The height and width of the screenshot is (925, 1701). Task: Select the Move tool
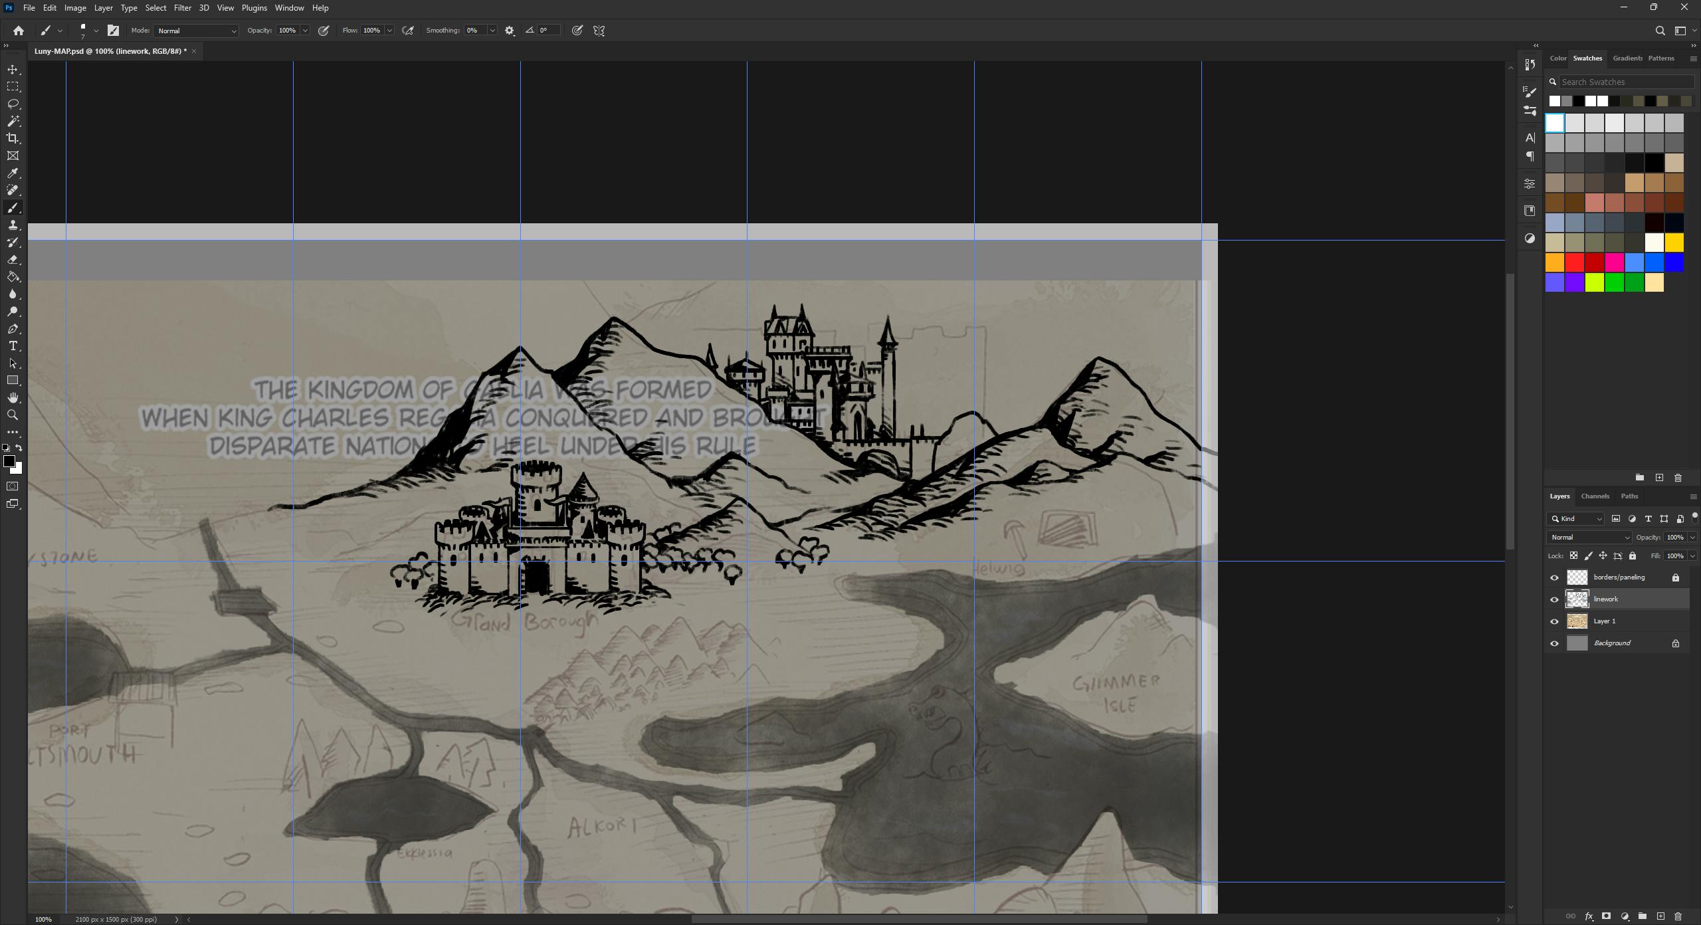13,70
